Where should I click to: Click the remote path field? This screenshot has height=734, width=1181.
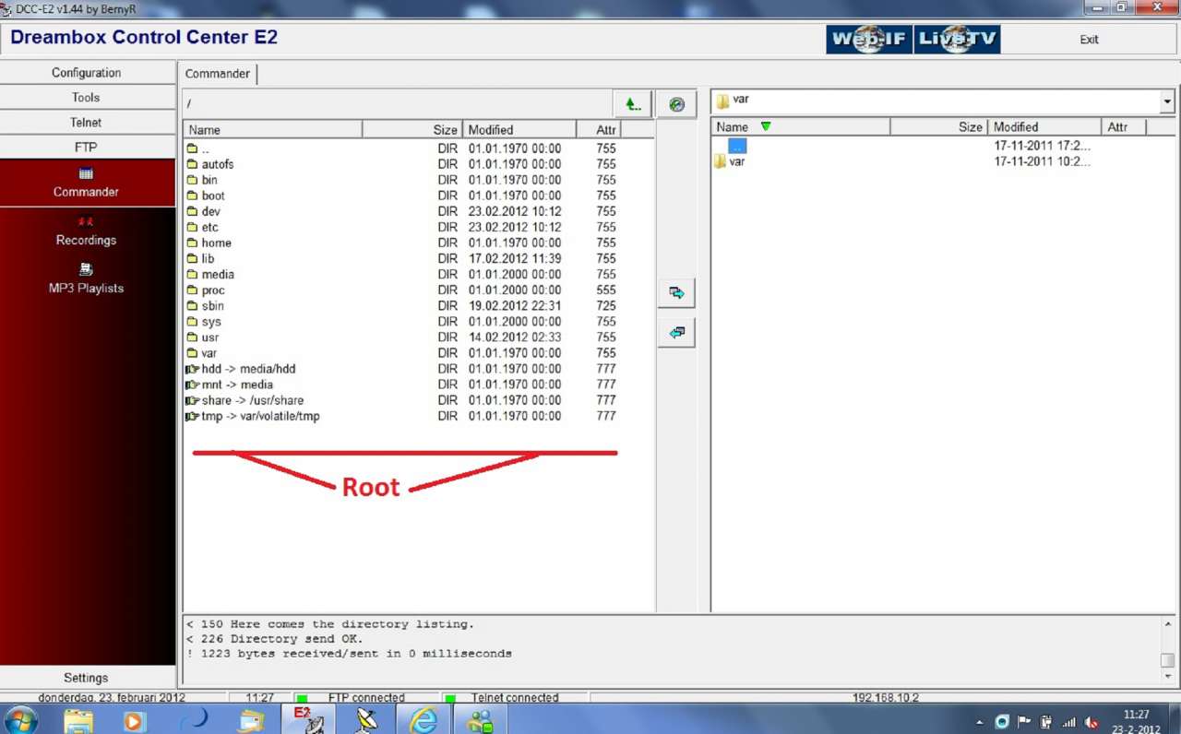tap(397, 104)
